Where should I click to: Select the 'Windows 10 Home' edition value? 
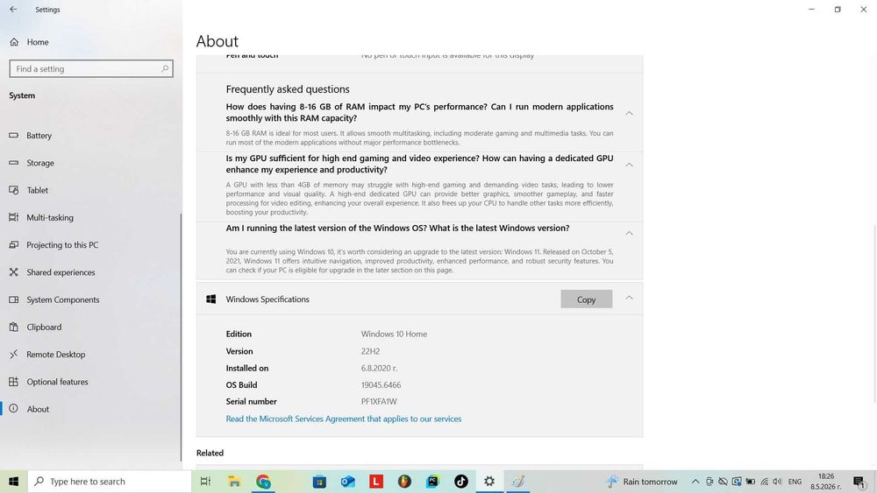(394, 334)
